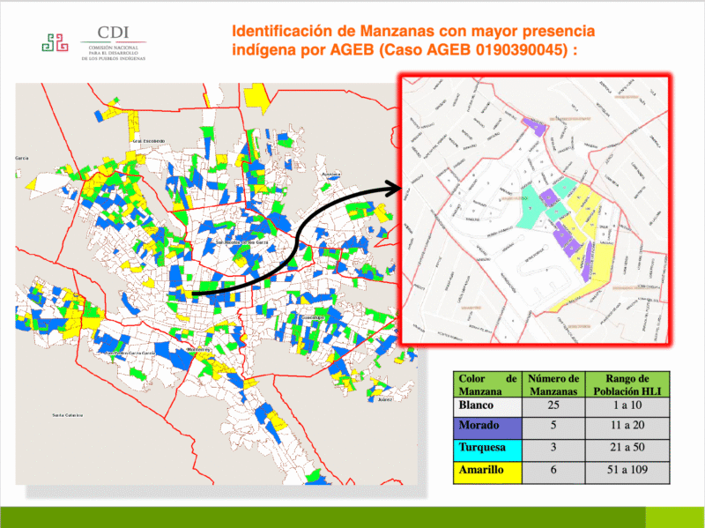Screen dimensions: 705x528
Task: Click the Gral. Escobedo label on the map
Action: tap(151, 140)
